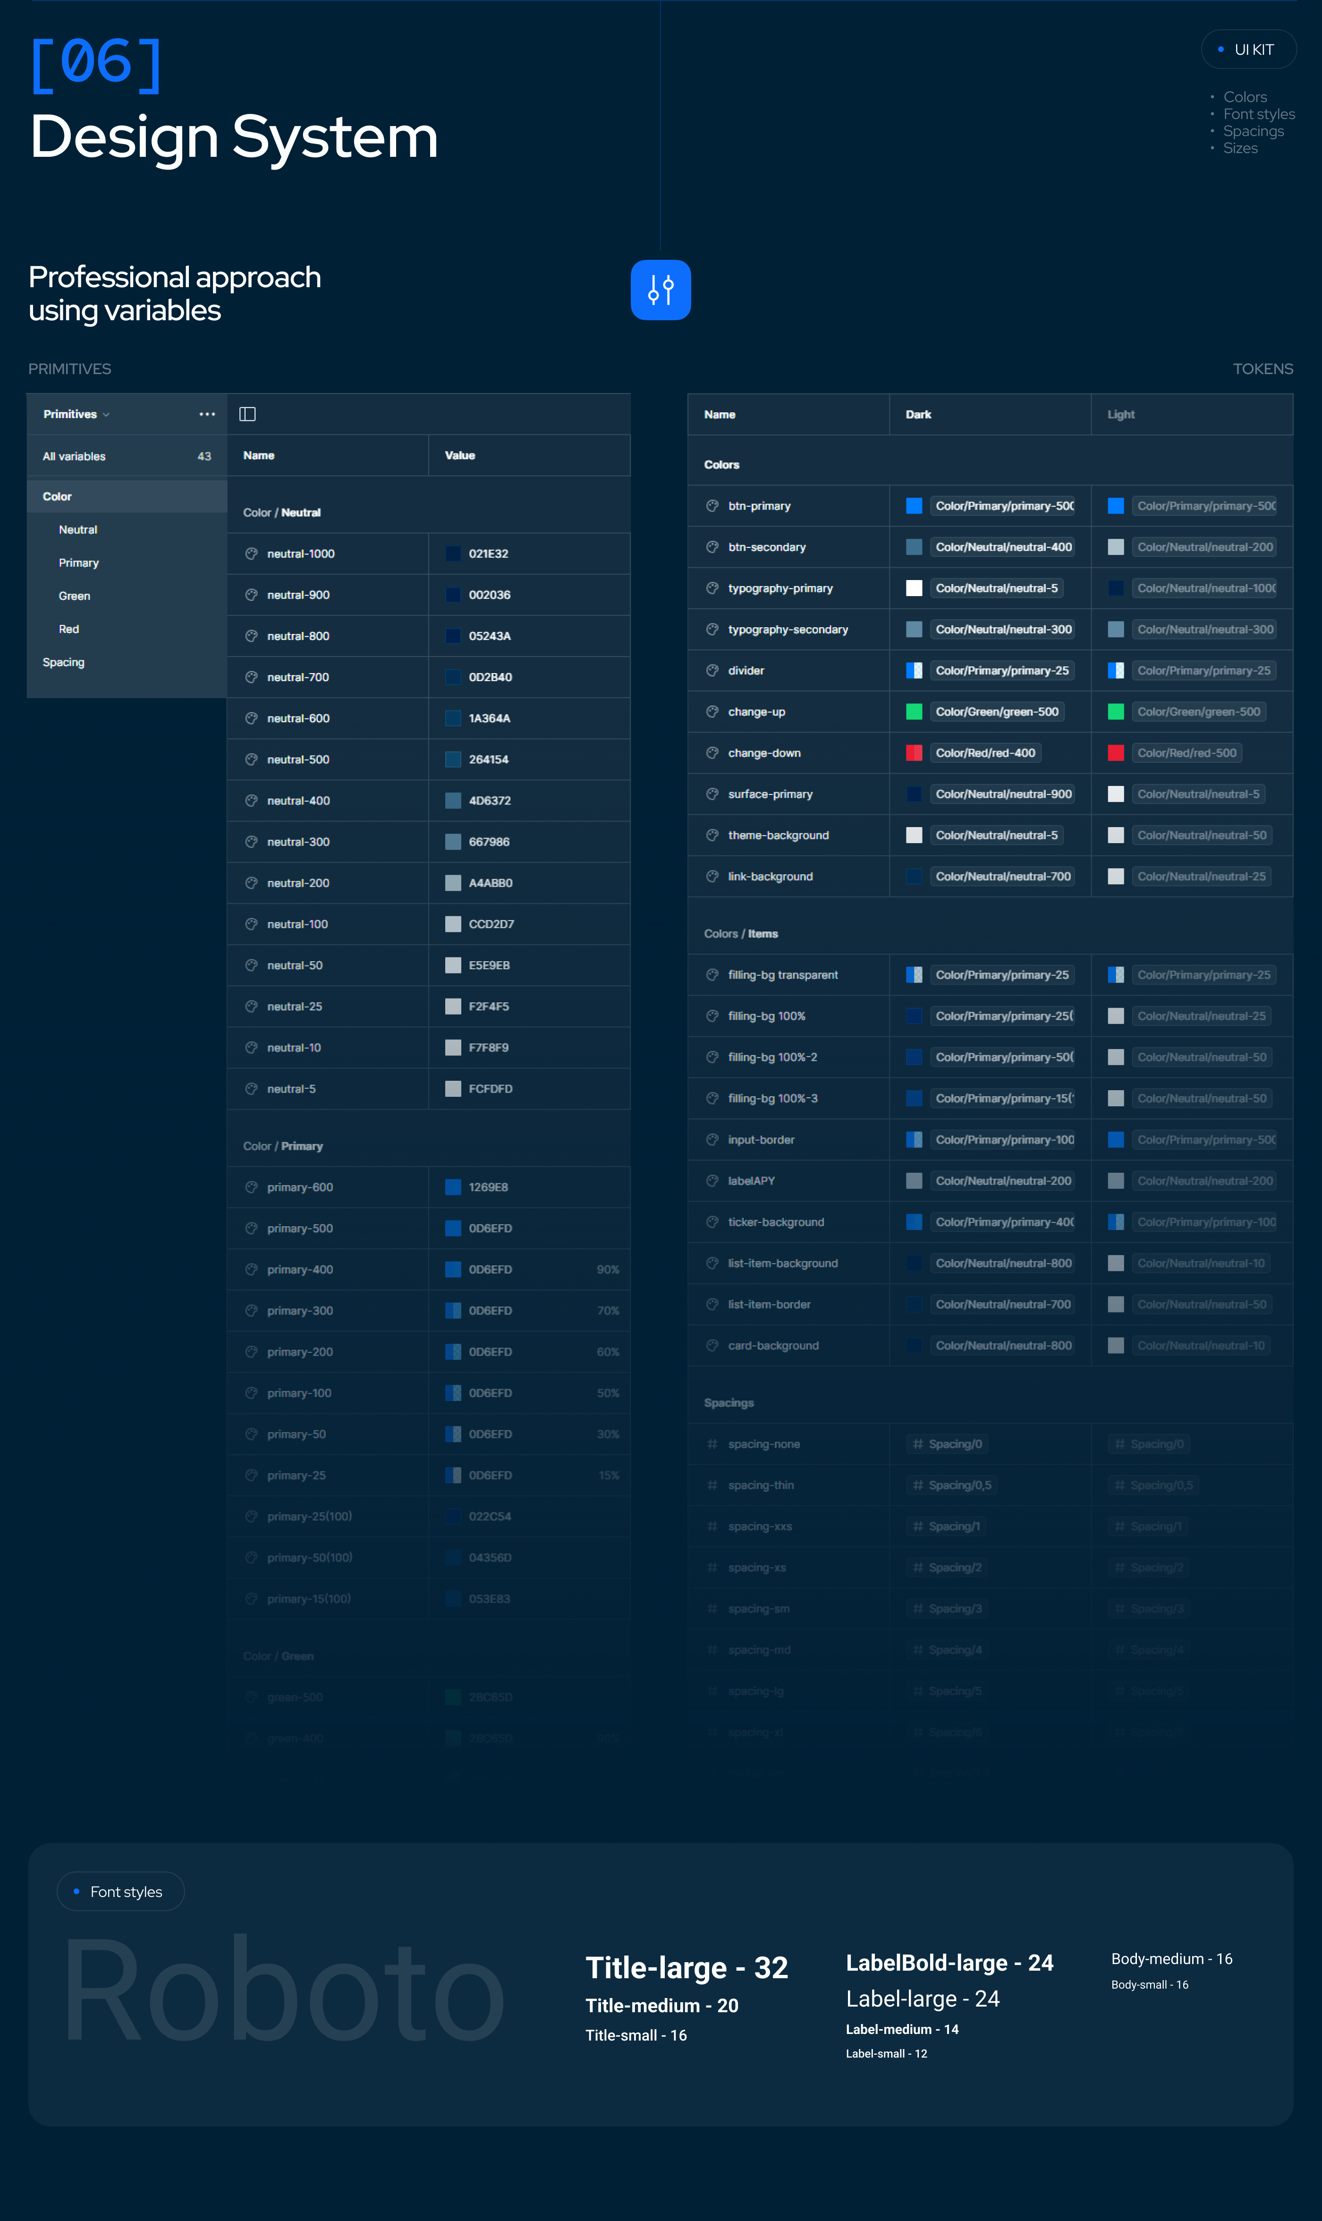Click the blue sliders settings icon
1322x2221 pixels.
click(x=660, y=290)
